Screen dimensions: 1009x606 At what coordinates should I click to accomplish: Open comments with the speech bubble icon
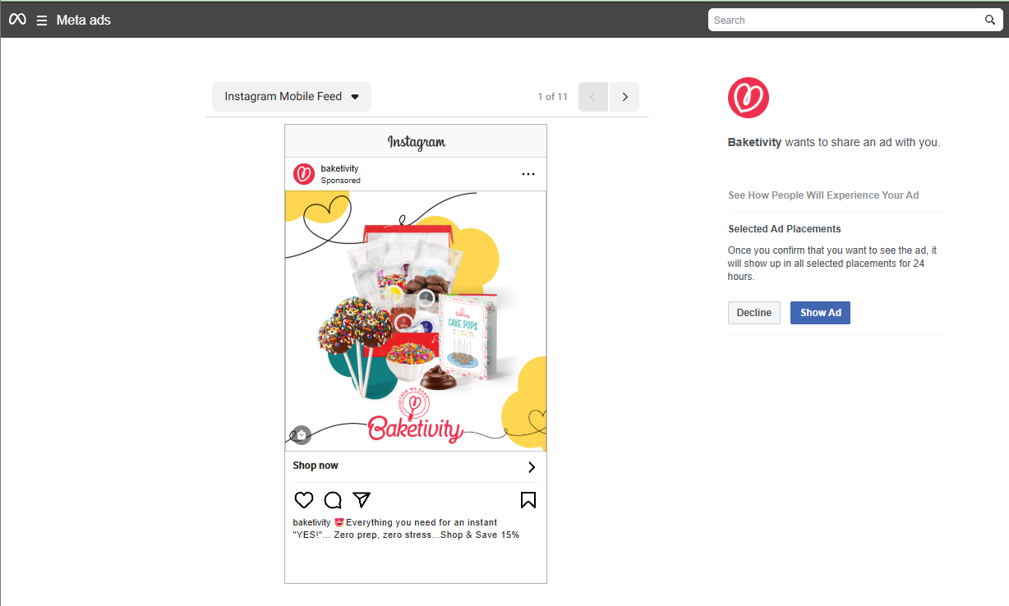click(x=333, y=500)
